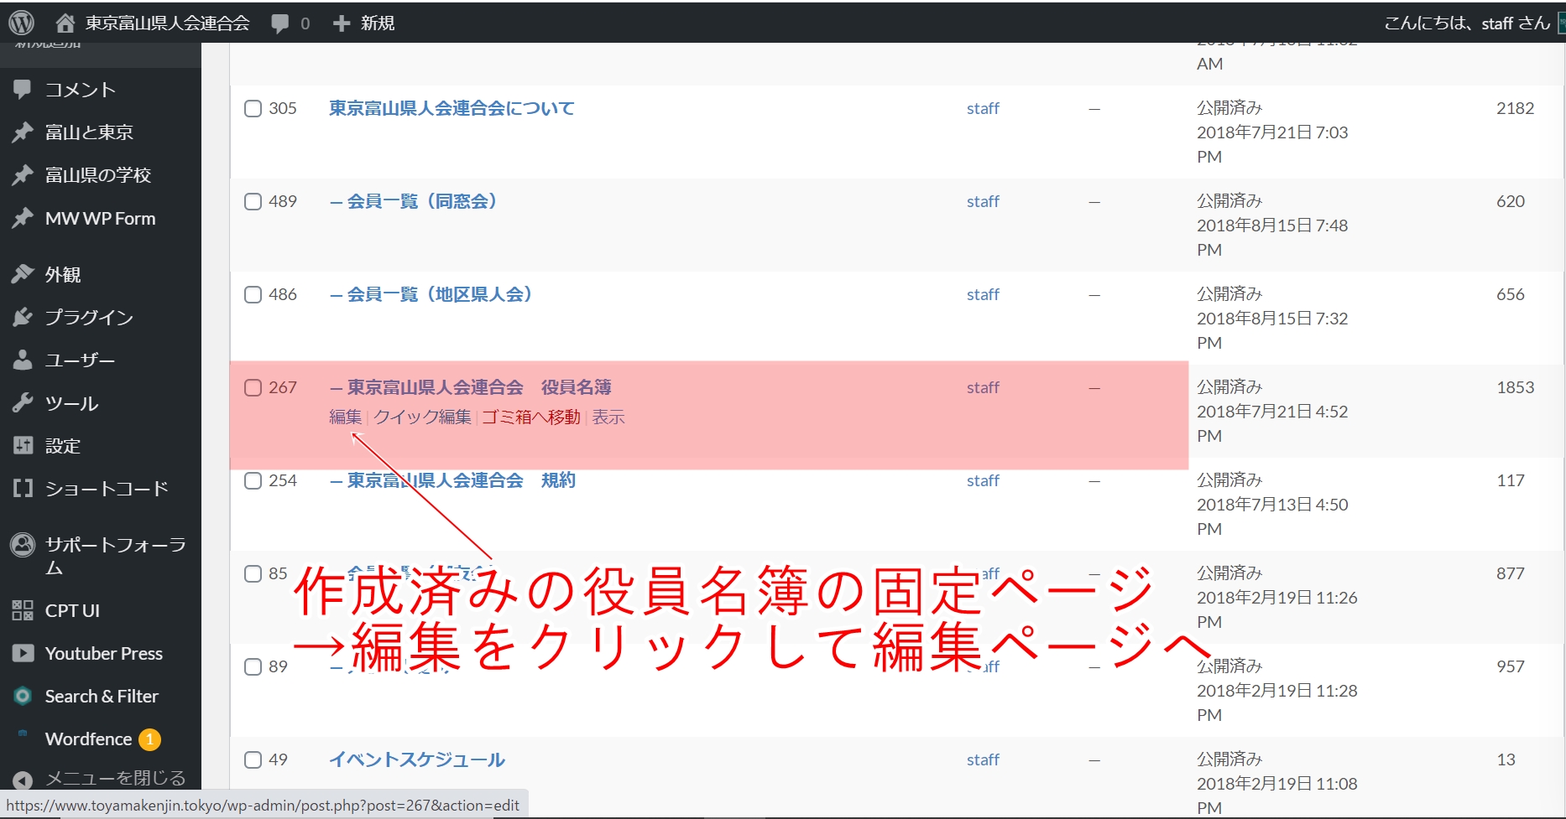Click 編集 link under 役員名簿 page

346,417
